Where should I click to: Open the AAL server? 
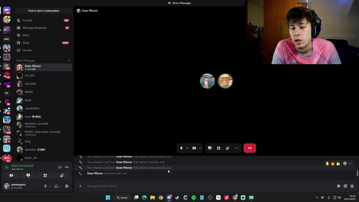tap(7, 39)
